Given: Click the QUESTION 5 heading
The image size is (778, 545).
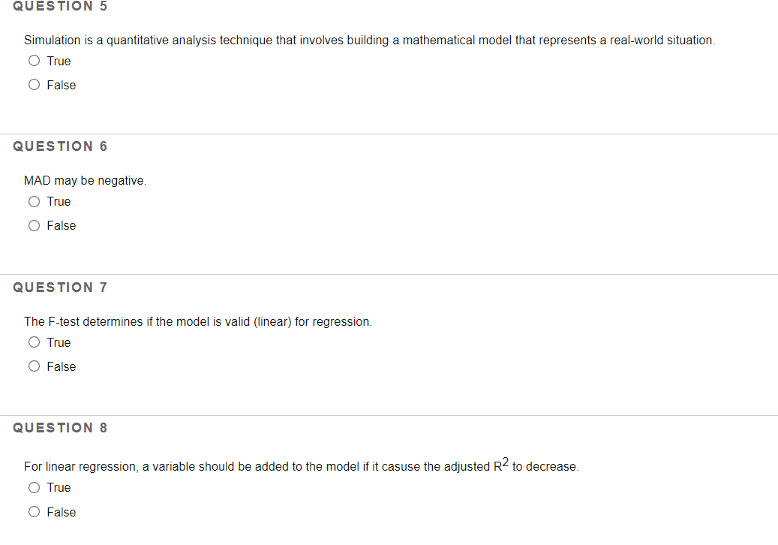Looking at the screenshot, I should pos(59,6).
